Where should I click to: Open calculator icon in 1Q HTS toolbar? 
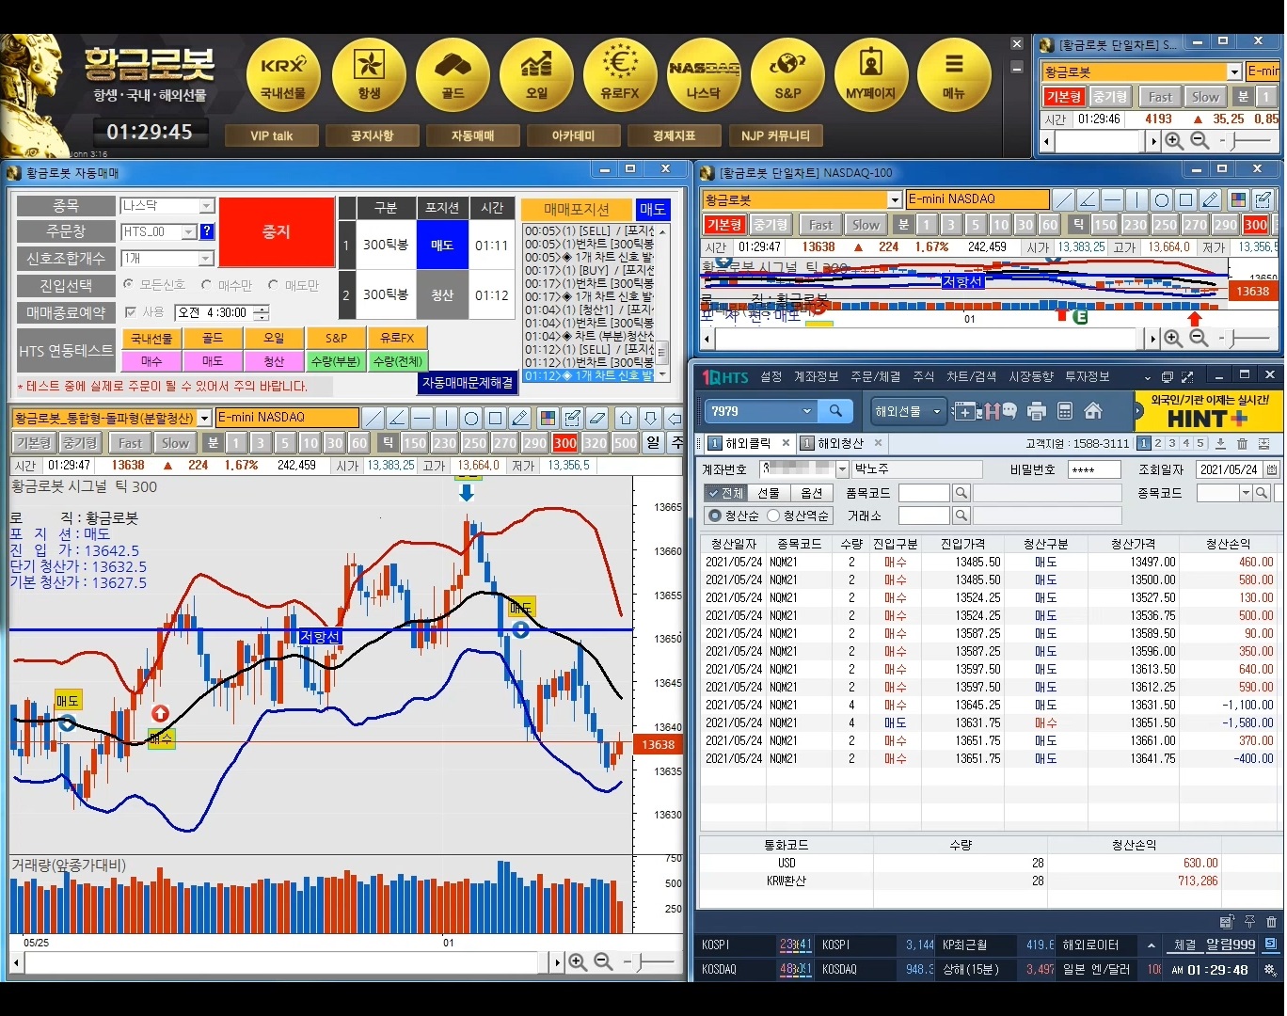(1065, 411)
